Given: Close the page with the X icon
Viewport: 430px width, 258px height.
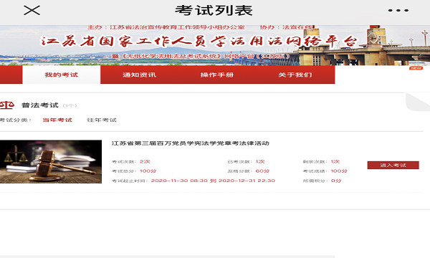Looking at the screenshot, I should click(32, 11).
